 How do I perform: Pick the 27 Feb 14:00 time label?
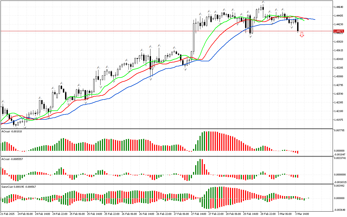pyautogui.click(x=199, y=214)
